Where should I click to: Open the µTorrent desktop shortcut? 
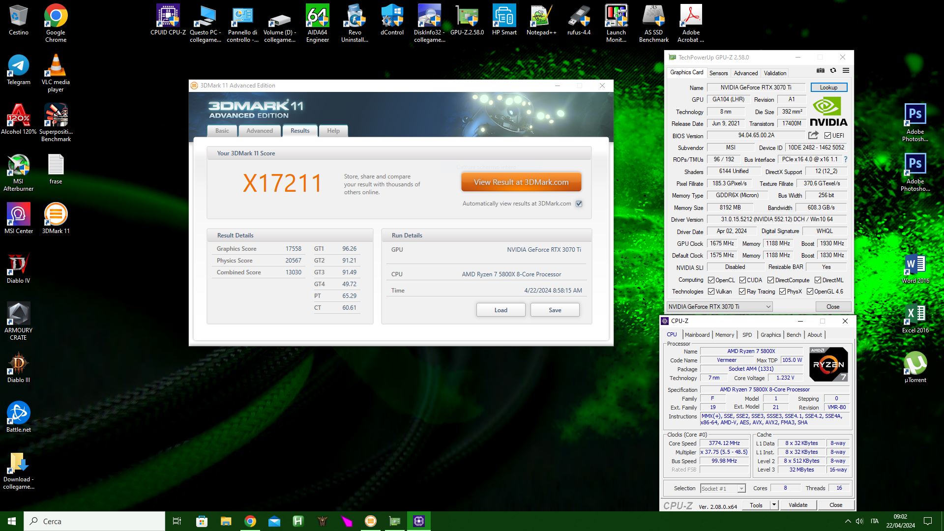point(915,368)
